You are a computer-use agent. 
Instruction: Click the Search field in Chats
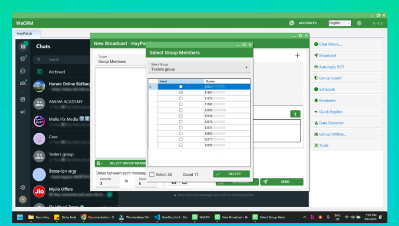click(x=62, y=60)
